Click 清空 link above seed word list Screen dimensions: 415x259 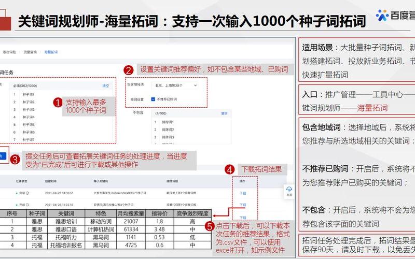tap(106, 86)
